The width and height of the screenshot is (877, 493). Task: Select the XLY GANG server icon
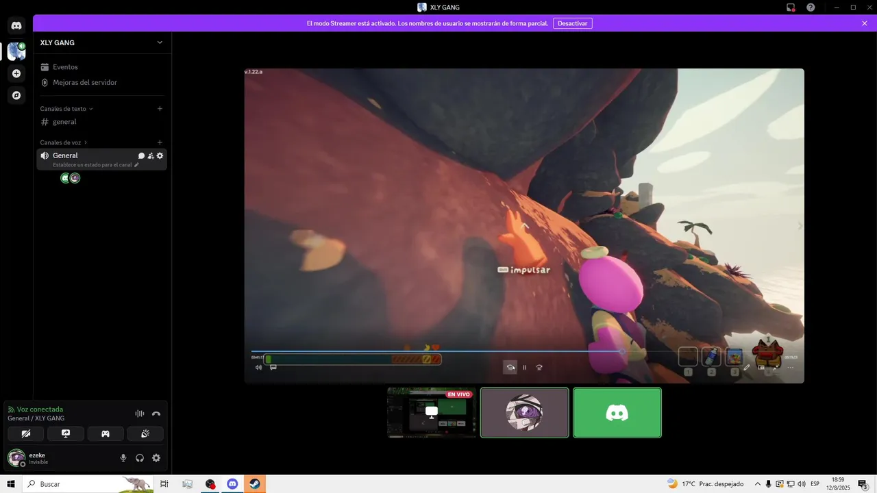16,51
